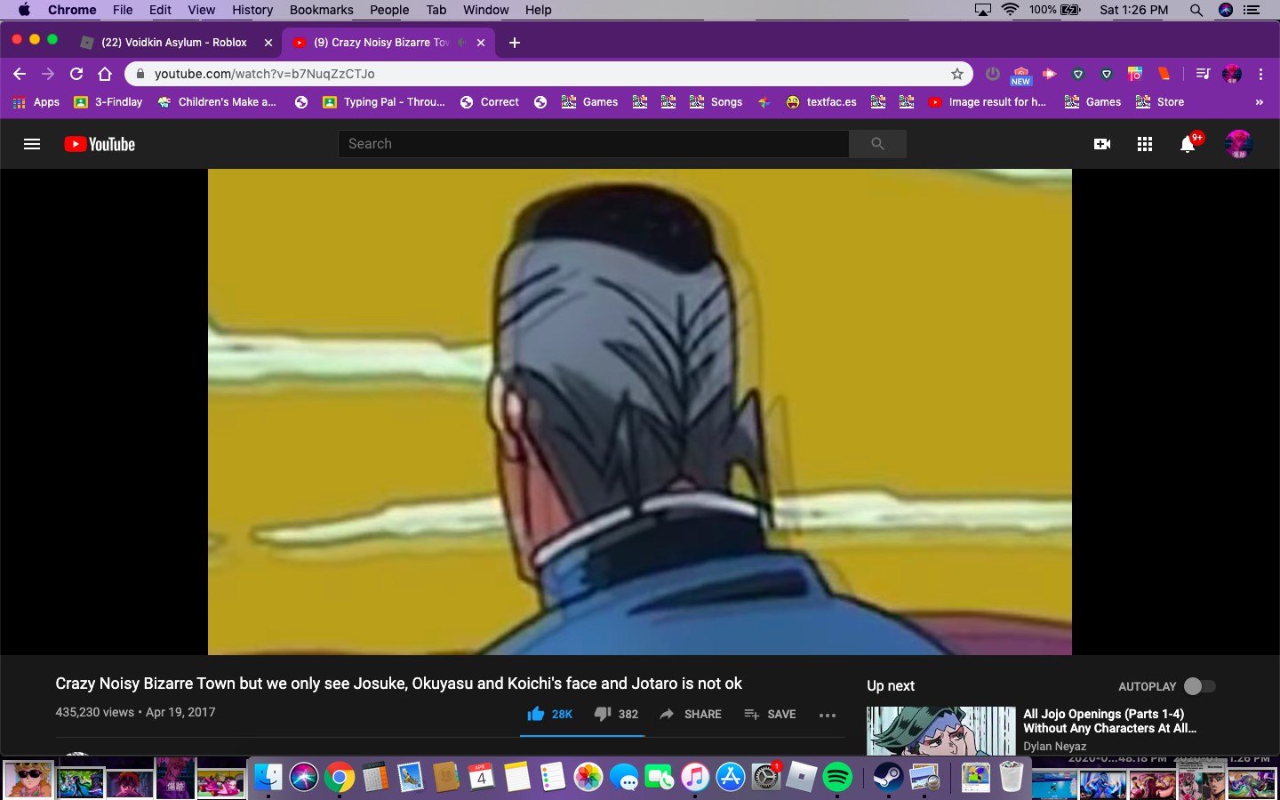Click the SAVE button
The image size is (1280, 800).
770,714
